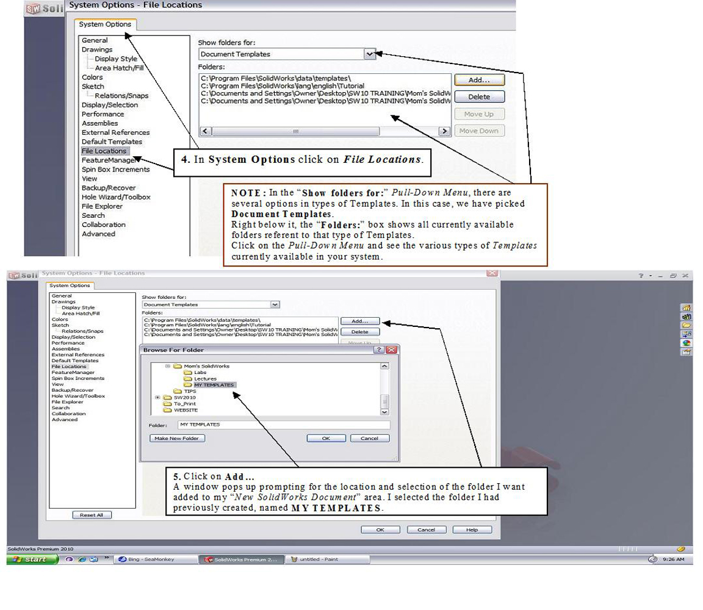Open the SolidWorks Resources home panel
This screenshot has width=703, height=610.
686,308
